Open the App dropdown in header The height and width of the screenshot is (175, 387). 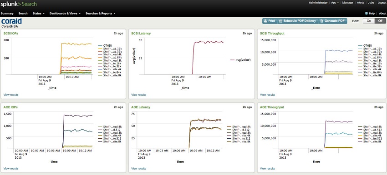(335, 3)
